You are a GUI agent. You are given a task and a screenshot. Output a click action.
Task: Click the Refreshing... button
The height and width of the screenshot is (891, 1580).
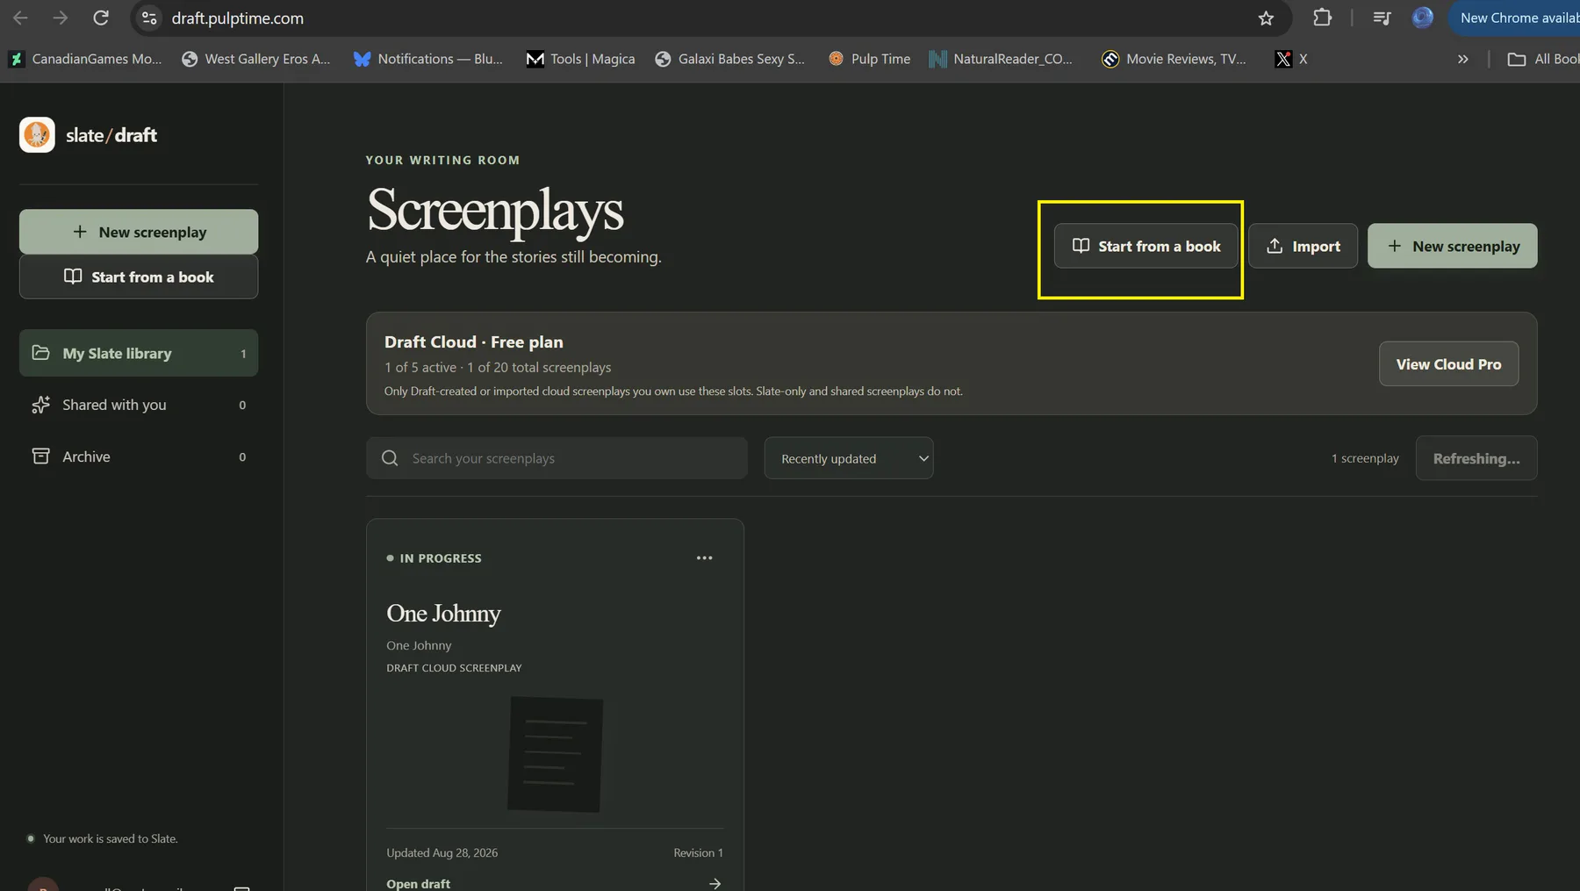pyautogui.click(x=1476, y=458)
